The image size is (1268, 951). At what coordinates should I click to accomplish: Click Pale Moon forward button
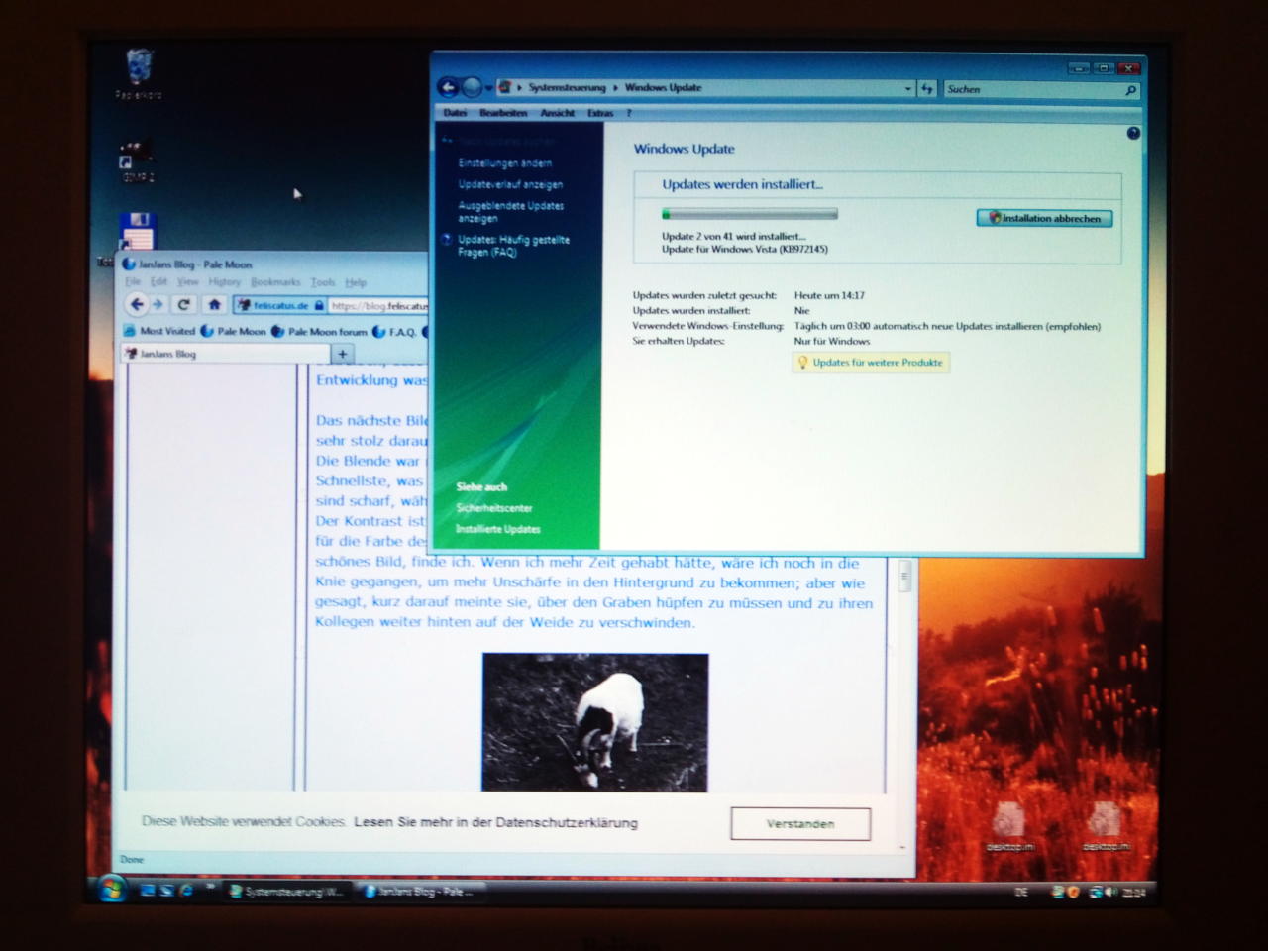158,305
